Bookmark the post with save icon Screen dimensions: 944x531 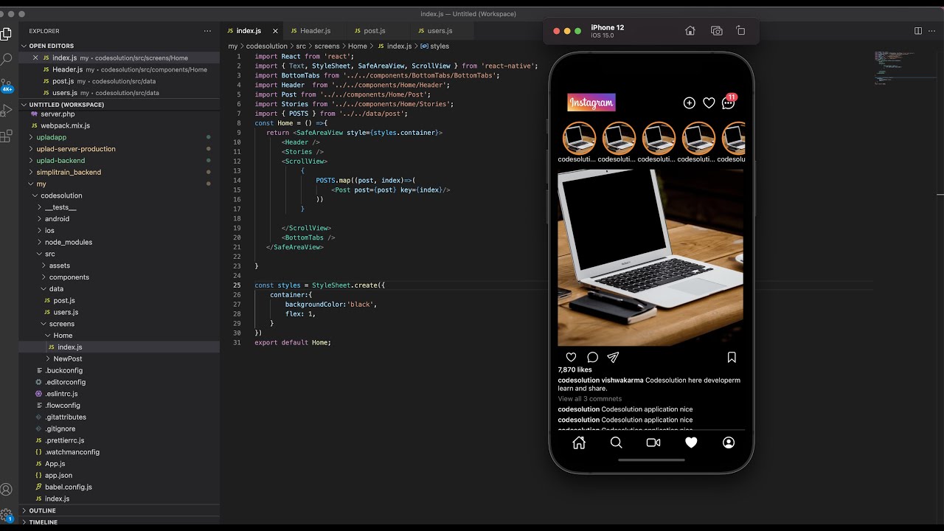click(x=732, y=357)
